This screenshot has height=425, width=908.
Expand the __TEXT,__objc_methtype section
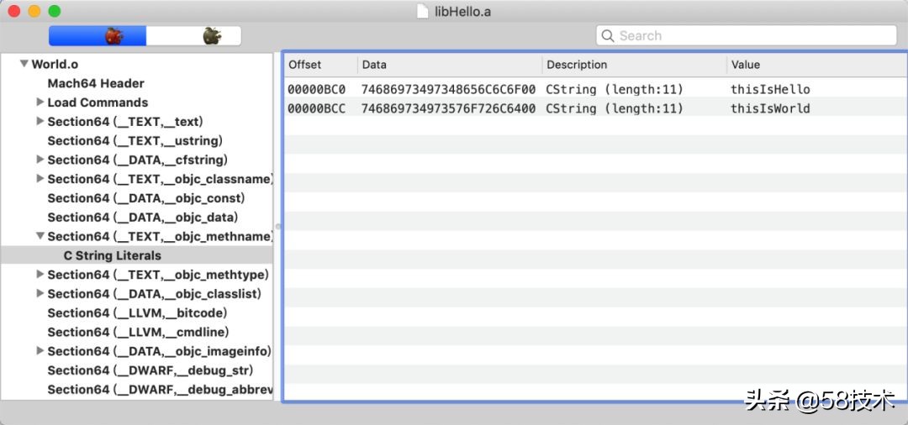click(40, 275)
